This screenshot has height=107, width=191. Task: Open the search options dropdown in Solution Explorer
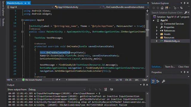click(x=189, y=12)
